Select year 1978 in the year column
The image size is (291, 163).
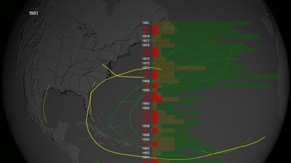(x=146, y=37)
